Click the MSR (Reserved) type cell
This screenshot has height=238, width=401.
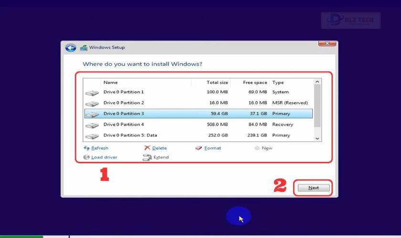click(290, 103)
